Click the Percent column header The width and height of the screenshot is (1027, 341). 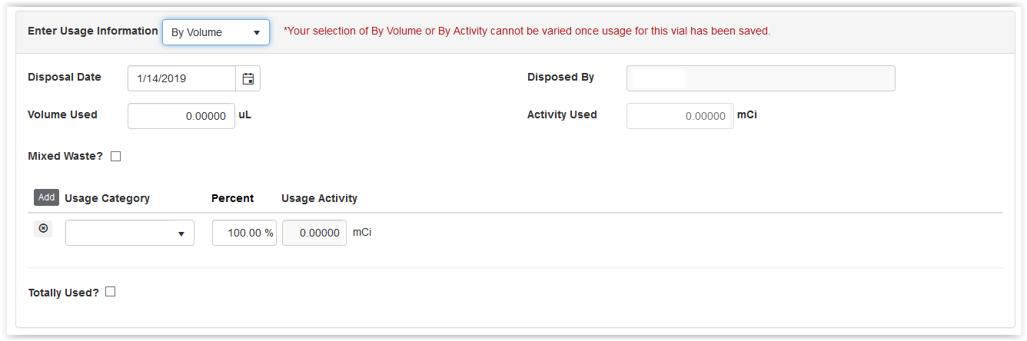coord(232,198)
